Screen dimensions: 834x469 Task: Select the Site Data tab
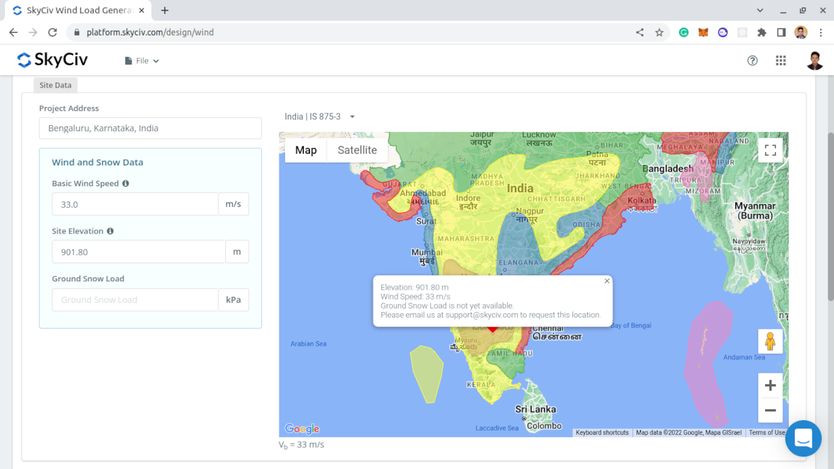point(56,85)
